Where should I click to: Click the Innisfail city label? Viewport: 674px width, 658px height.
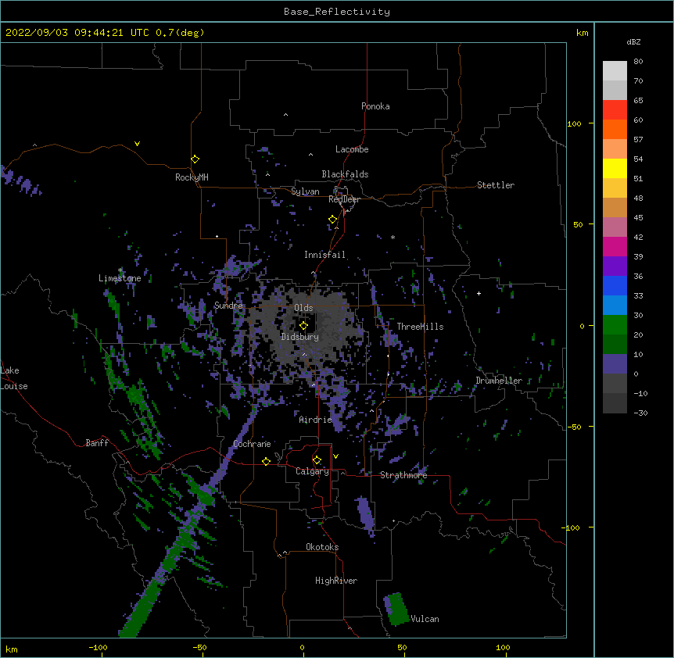324,255
